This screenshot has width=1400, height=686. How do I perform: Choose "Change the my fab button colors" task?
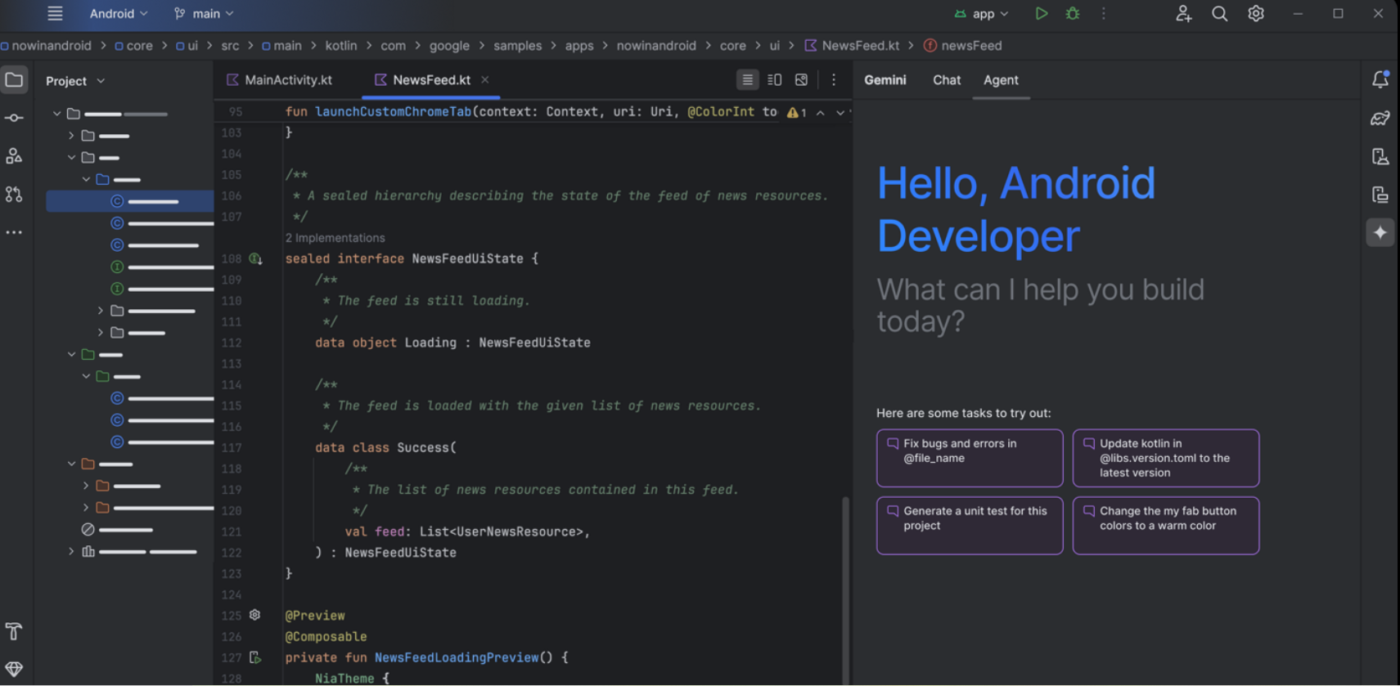tap(1166, 525)
